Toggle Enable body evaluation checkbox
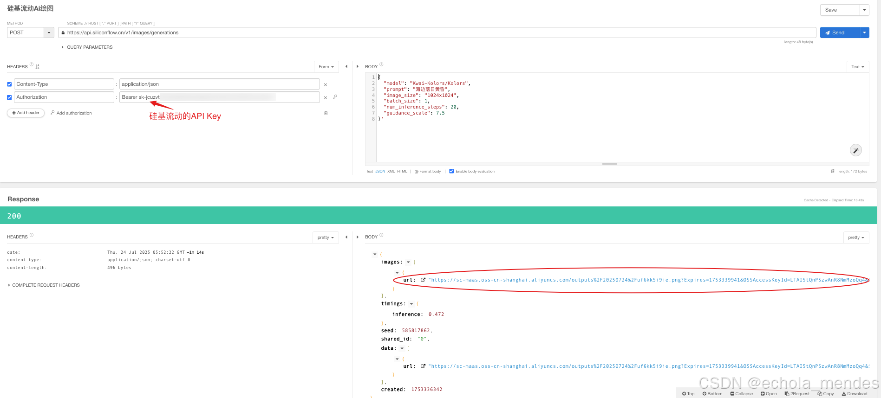 (x=451, y=171)
